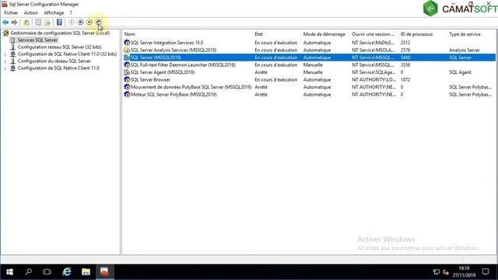This screenshot has width=498, height=280.
Task: Click the SQL Server Agent service icon
Action: tap(127, 72)
